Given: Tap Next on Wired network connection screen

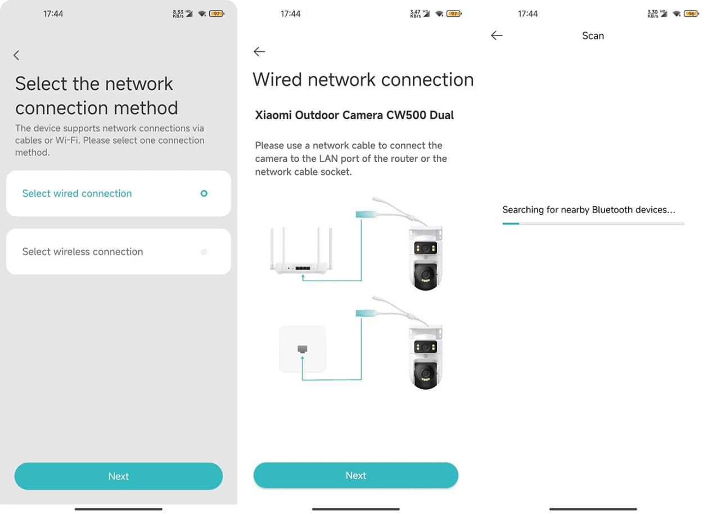Looking at the screenshot, I should point(356,475).
